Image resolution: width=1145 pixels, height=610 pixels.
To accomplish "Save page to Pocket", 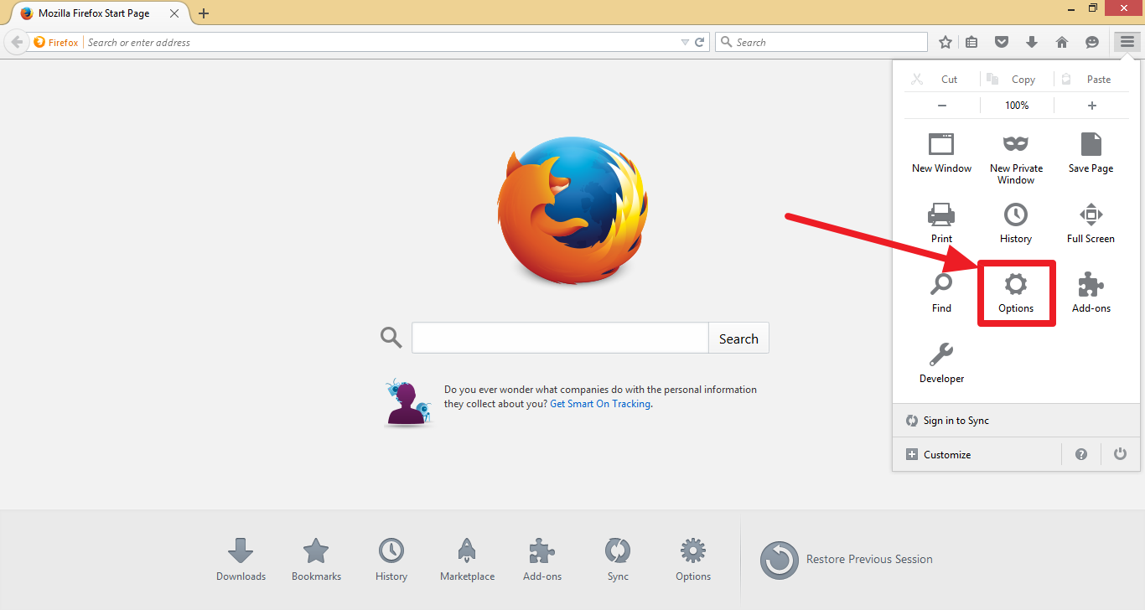I will [x=1002, y=42].
